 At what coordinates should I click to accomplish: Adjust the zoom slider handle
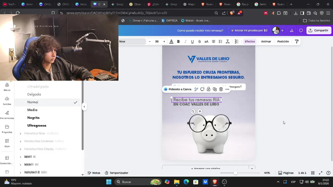(235, 173)
